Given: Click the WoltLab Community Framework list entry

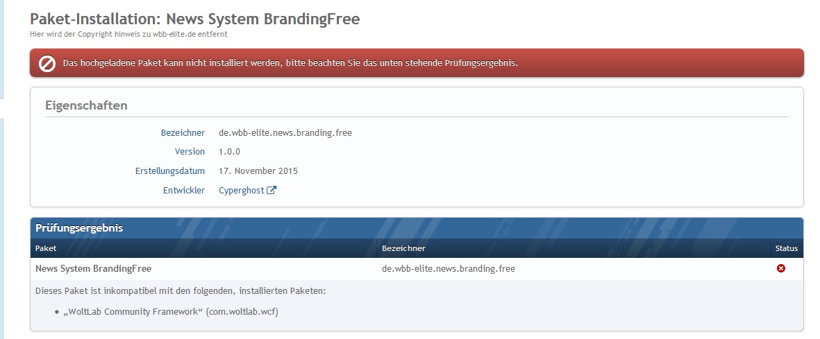Looking at the screenshot, I should point(171,312).
